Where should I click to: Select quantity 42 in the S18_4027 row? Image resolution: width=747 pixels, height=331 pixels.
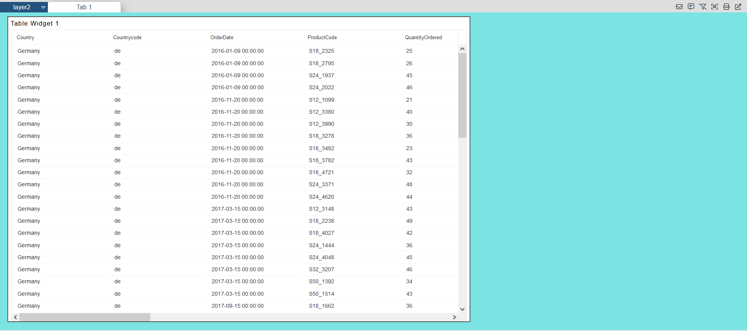[x=409, y=233]
